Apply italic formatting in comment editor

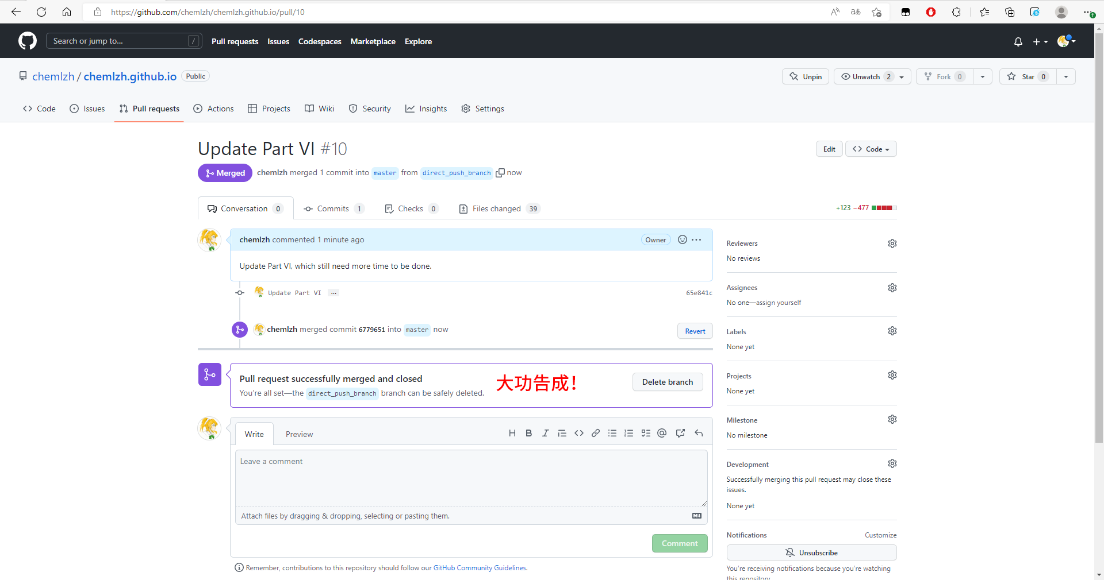[545, 433]
